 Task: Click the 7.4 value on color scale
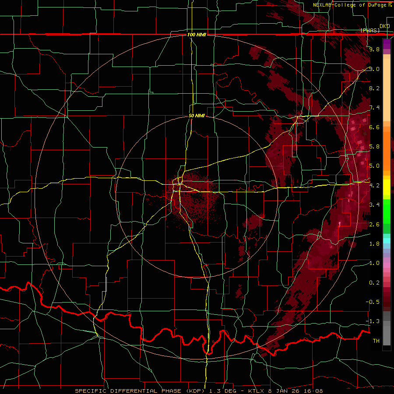point(374,108)
